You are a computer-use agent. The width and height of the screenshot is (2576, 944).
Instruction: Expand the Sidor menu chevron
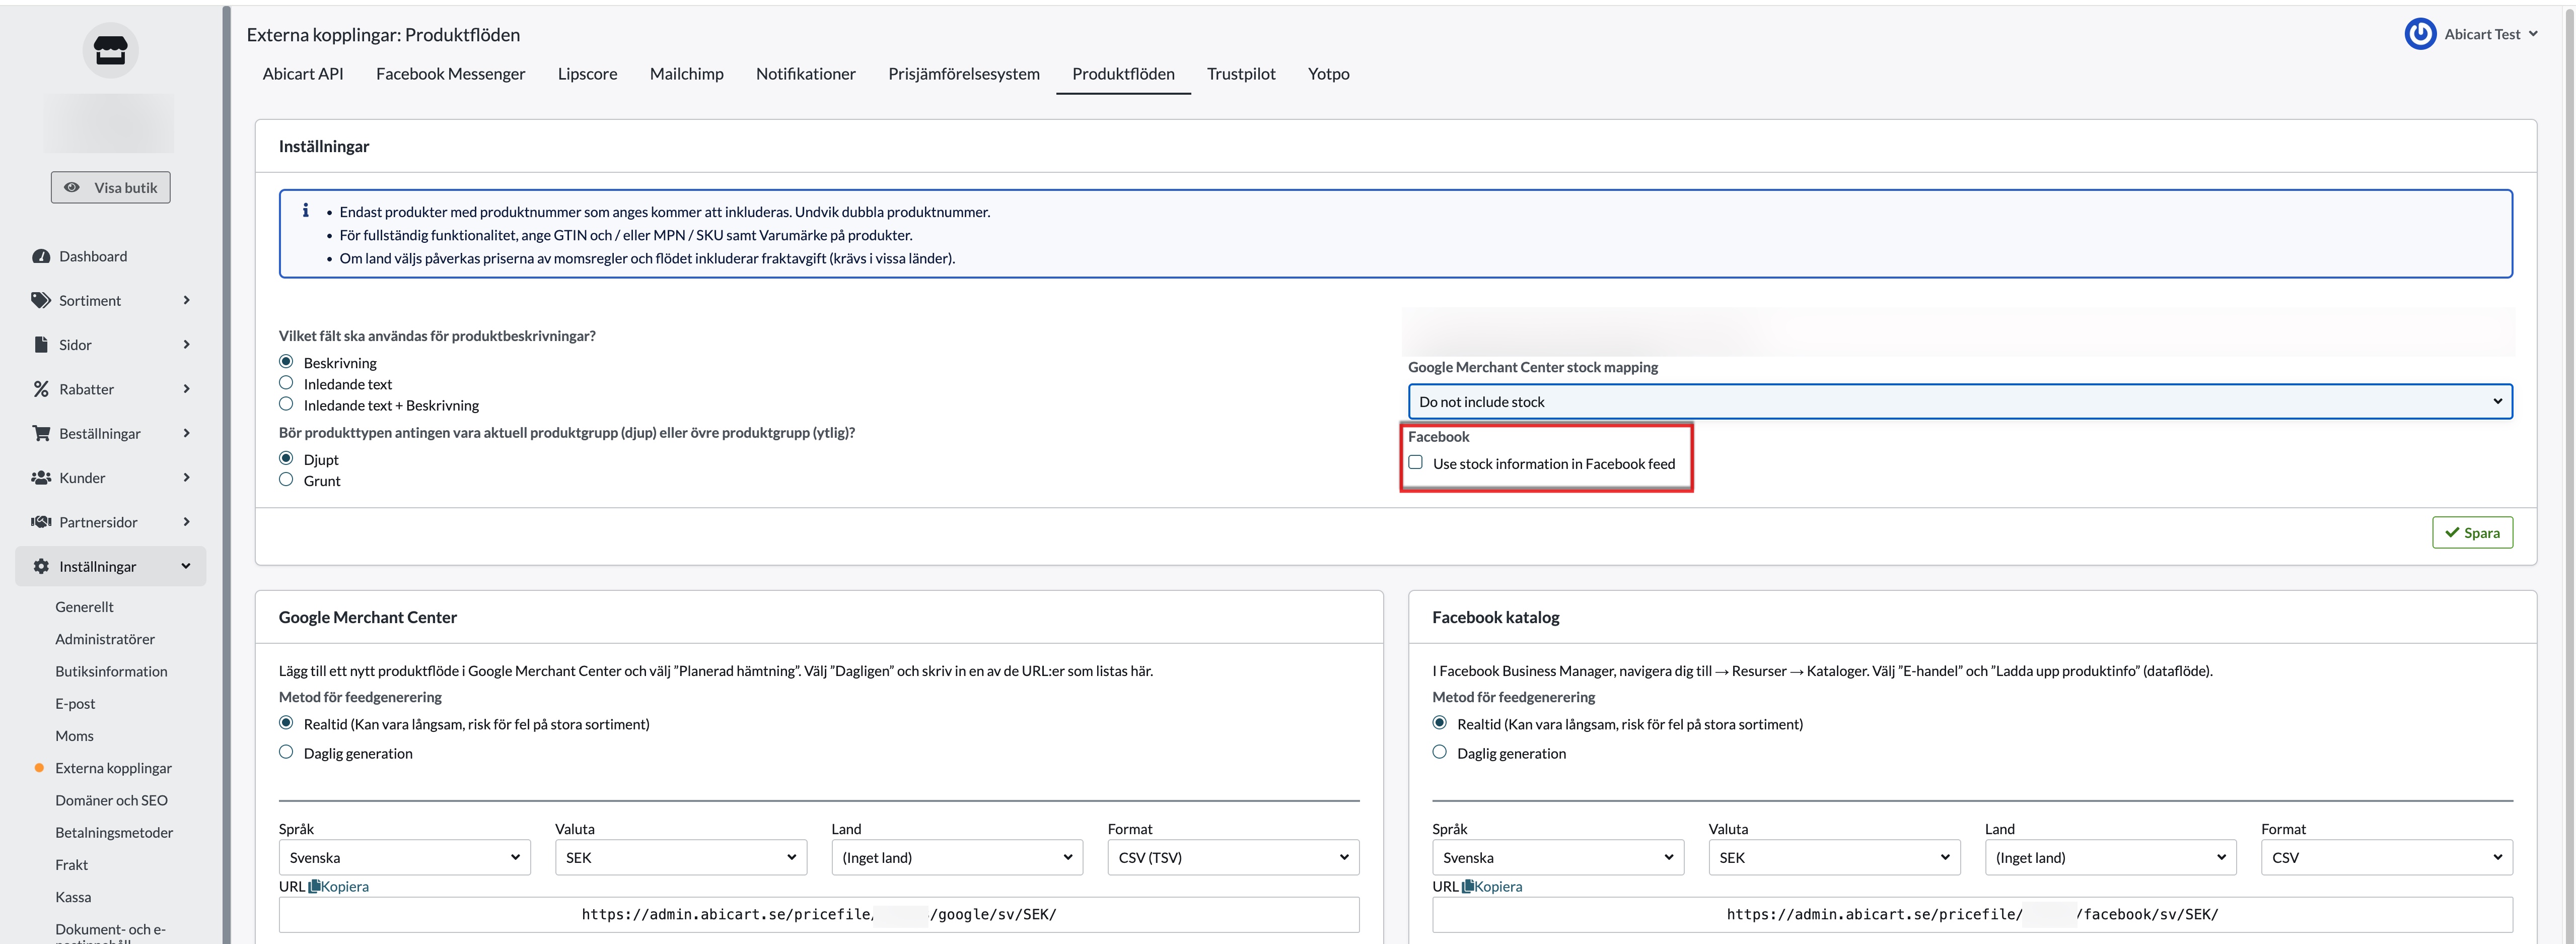pos(186,344)
